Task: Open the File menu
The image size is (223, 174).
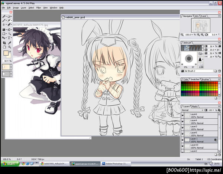Action: (3, 8)
